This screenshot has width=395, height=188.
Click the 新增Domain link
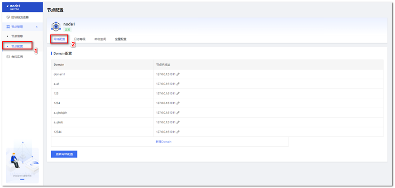(163, 141)
